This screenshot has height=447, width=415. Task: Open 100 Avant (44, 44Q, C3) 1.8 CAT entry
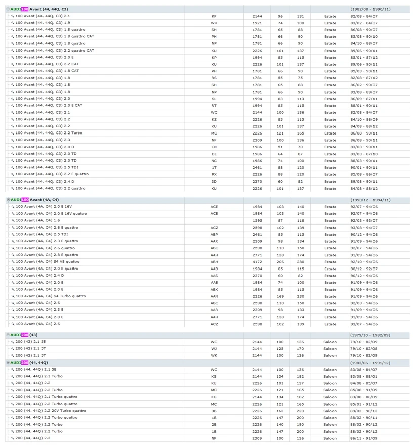click(x=47, y=71)
